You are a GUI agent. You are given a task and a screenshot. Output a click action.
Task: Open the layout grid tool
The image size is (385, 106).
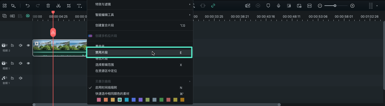pyautogui.click(x=5, y=6)
